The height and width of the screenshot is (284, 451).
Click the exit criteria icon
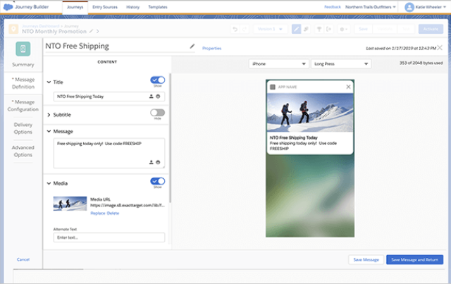click(329, 29)
